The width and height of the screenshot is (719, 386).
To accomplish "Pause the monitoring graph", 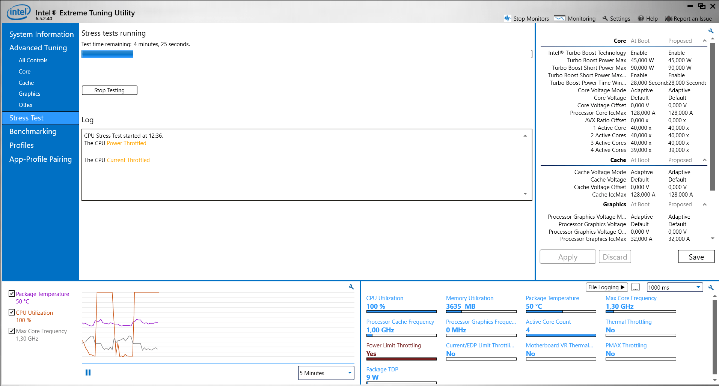I will tap(88, 372).
